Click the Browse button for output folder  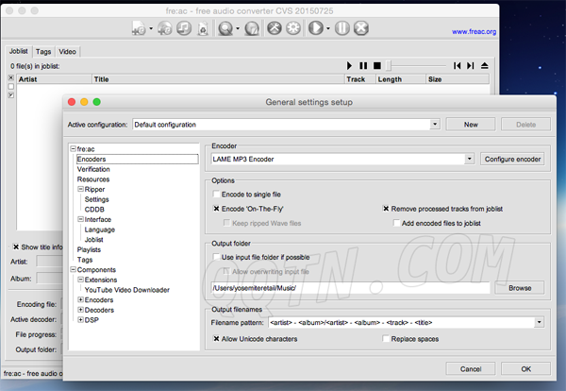[520, 287]
